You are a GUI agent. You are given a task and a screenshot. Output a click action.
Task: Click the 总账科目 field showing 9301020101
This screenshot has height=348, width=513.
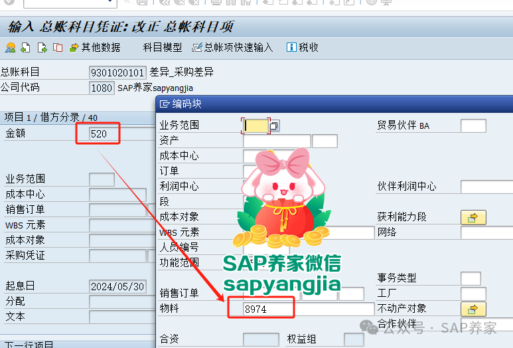pyautogui.click(x=117, y=72)
